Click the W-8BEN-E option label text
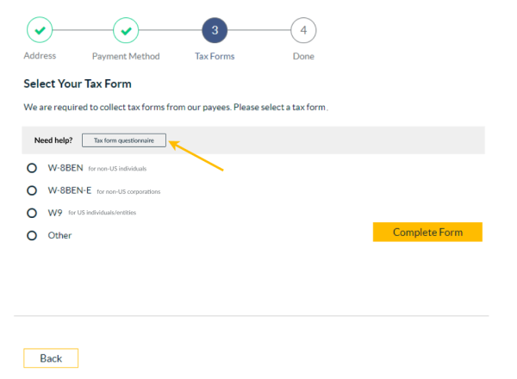 [70, 190]
